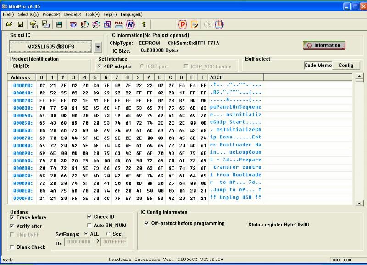Click the 25 flash search icon

(96, 24)
